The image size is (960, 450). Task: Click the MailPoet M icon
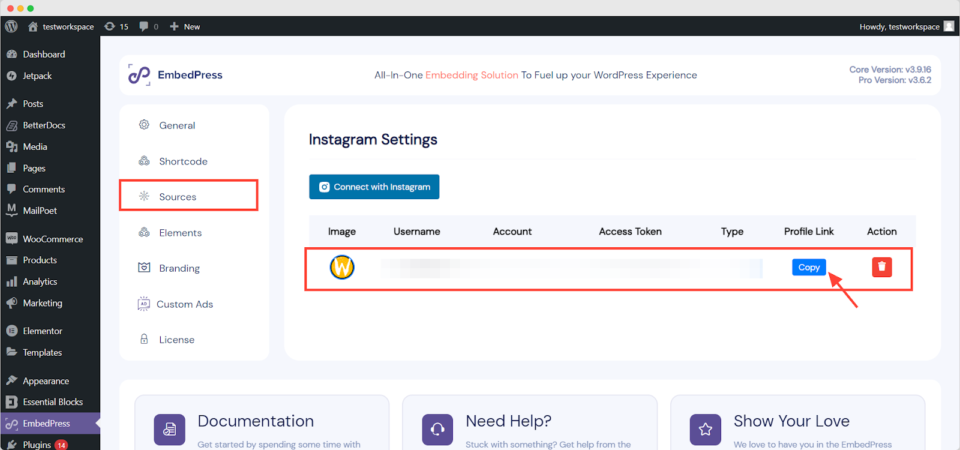11,210
